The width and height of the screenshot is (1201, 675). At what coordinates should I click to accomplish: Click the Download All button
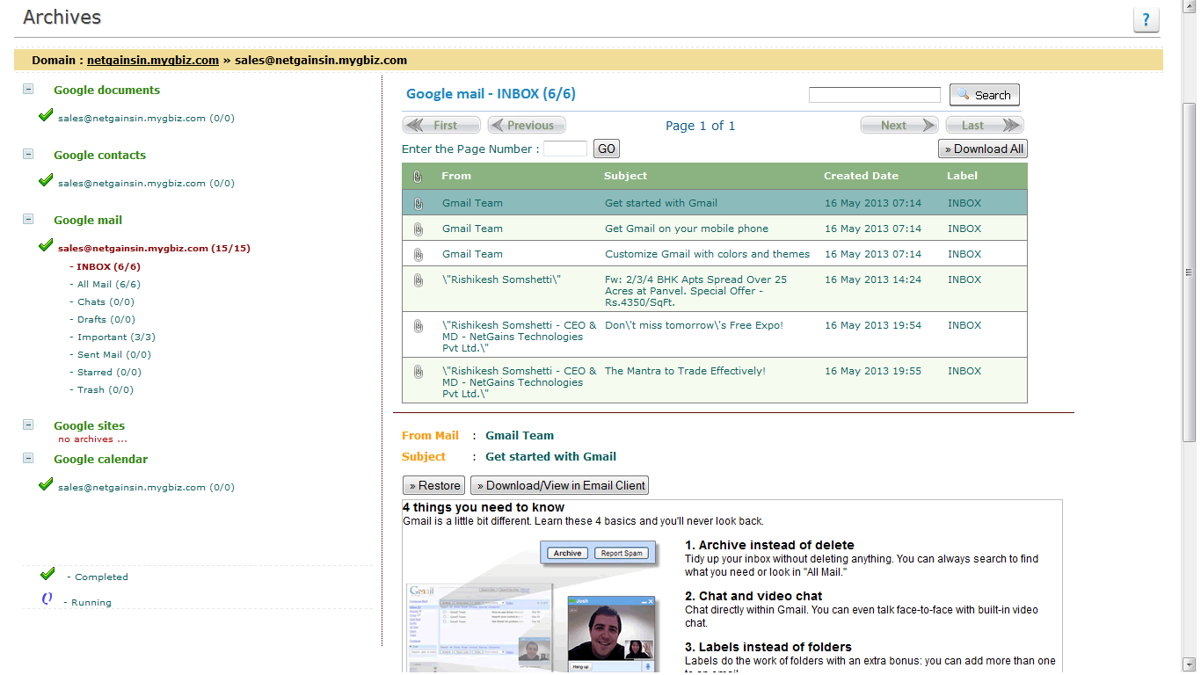tap(983, 149)
